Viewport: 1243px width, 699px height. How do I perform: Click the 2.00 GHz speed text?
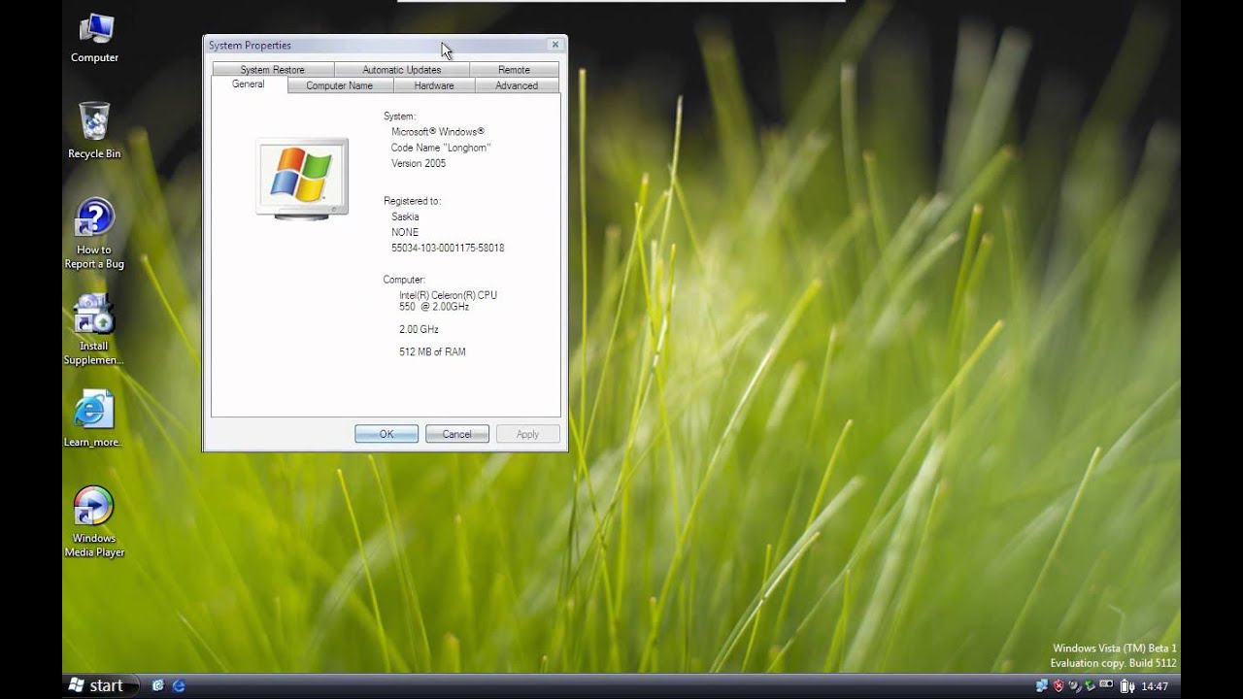click(x=419, y=329)
